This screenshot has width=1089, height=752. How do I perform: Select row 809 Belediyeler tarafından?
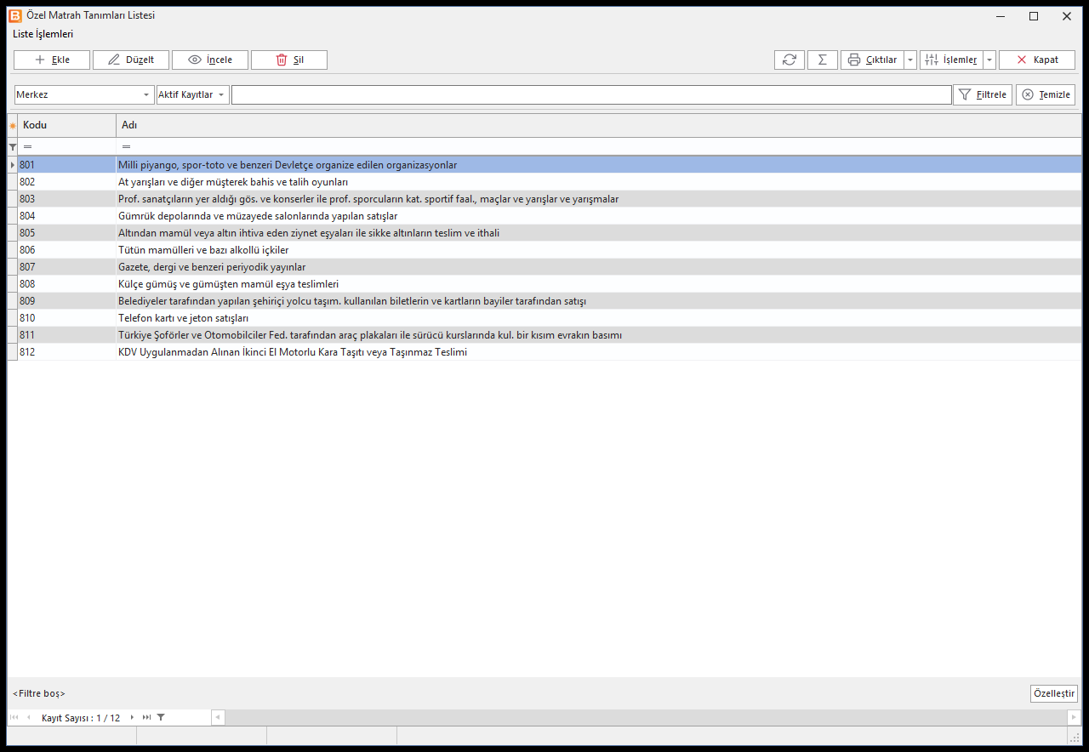pos(544,301)
